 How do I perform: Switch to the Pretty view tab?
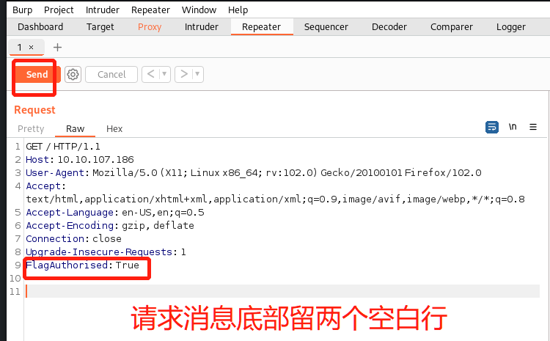pos(31,128)
